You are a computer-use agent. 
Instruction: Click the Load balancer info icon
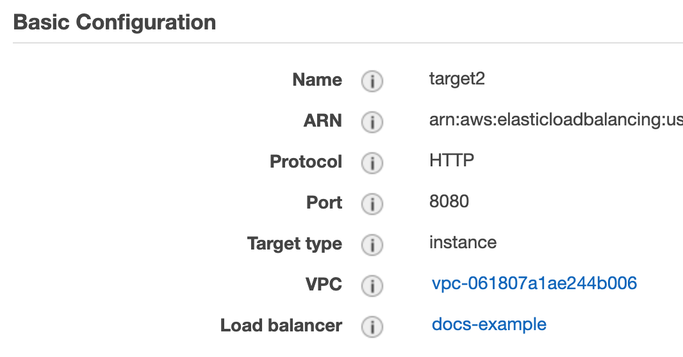pyautogui.click(x=372, y=326)
